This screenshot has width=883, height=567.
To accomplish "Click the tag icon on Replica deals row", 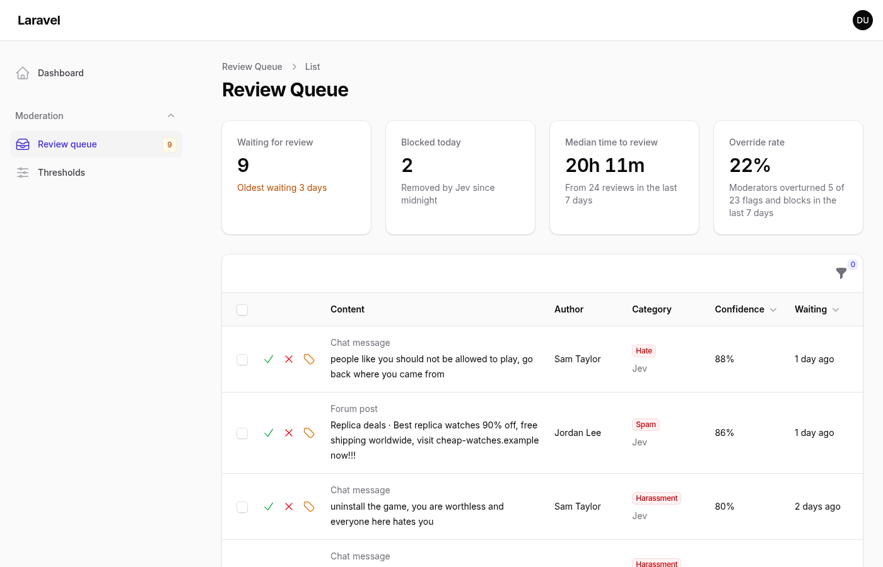I will (309, 433).
